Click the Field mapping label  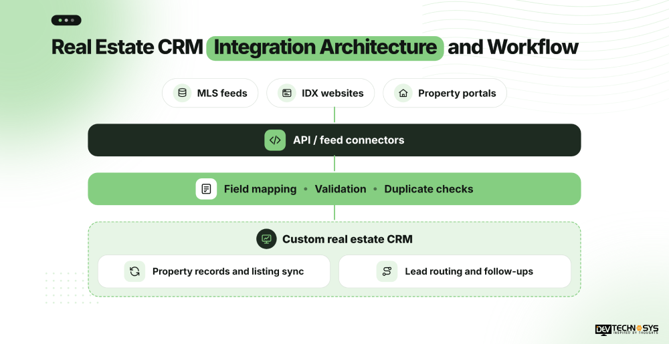click(x=260, y=189)
